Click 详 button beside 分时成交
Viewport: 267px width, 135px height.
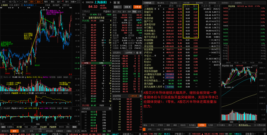pyautogui.click(x=110, y=109)
